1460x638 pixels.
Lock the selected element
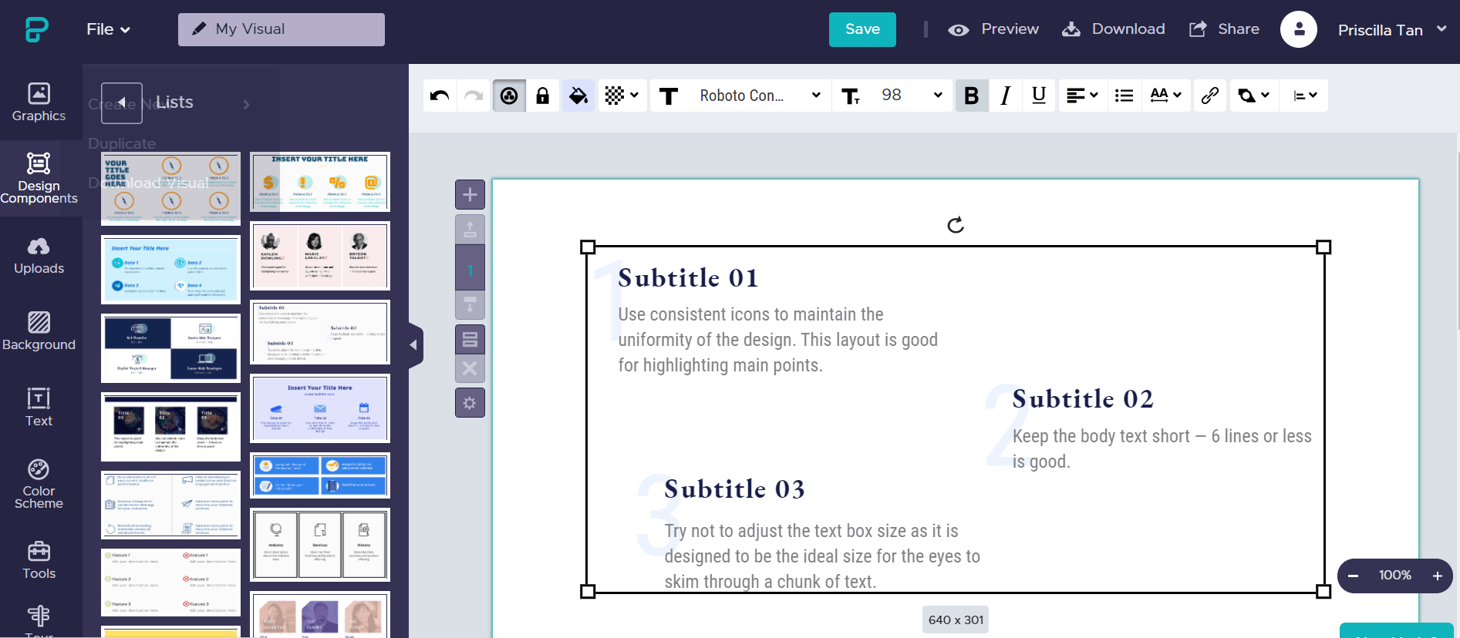(543, 96)
